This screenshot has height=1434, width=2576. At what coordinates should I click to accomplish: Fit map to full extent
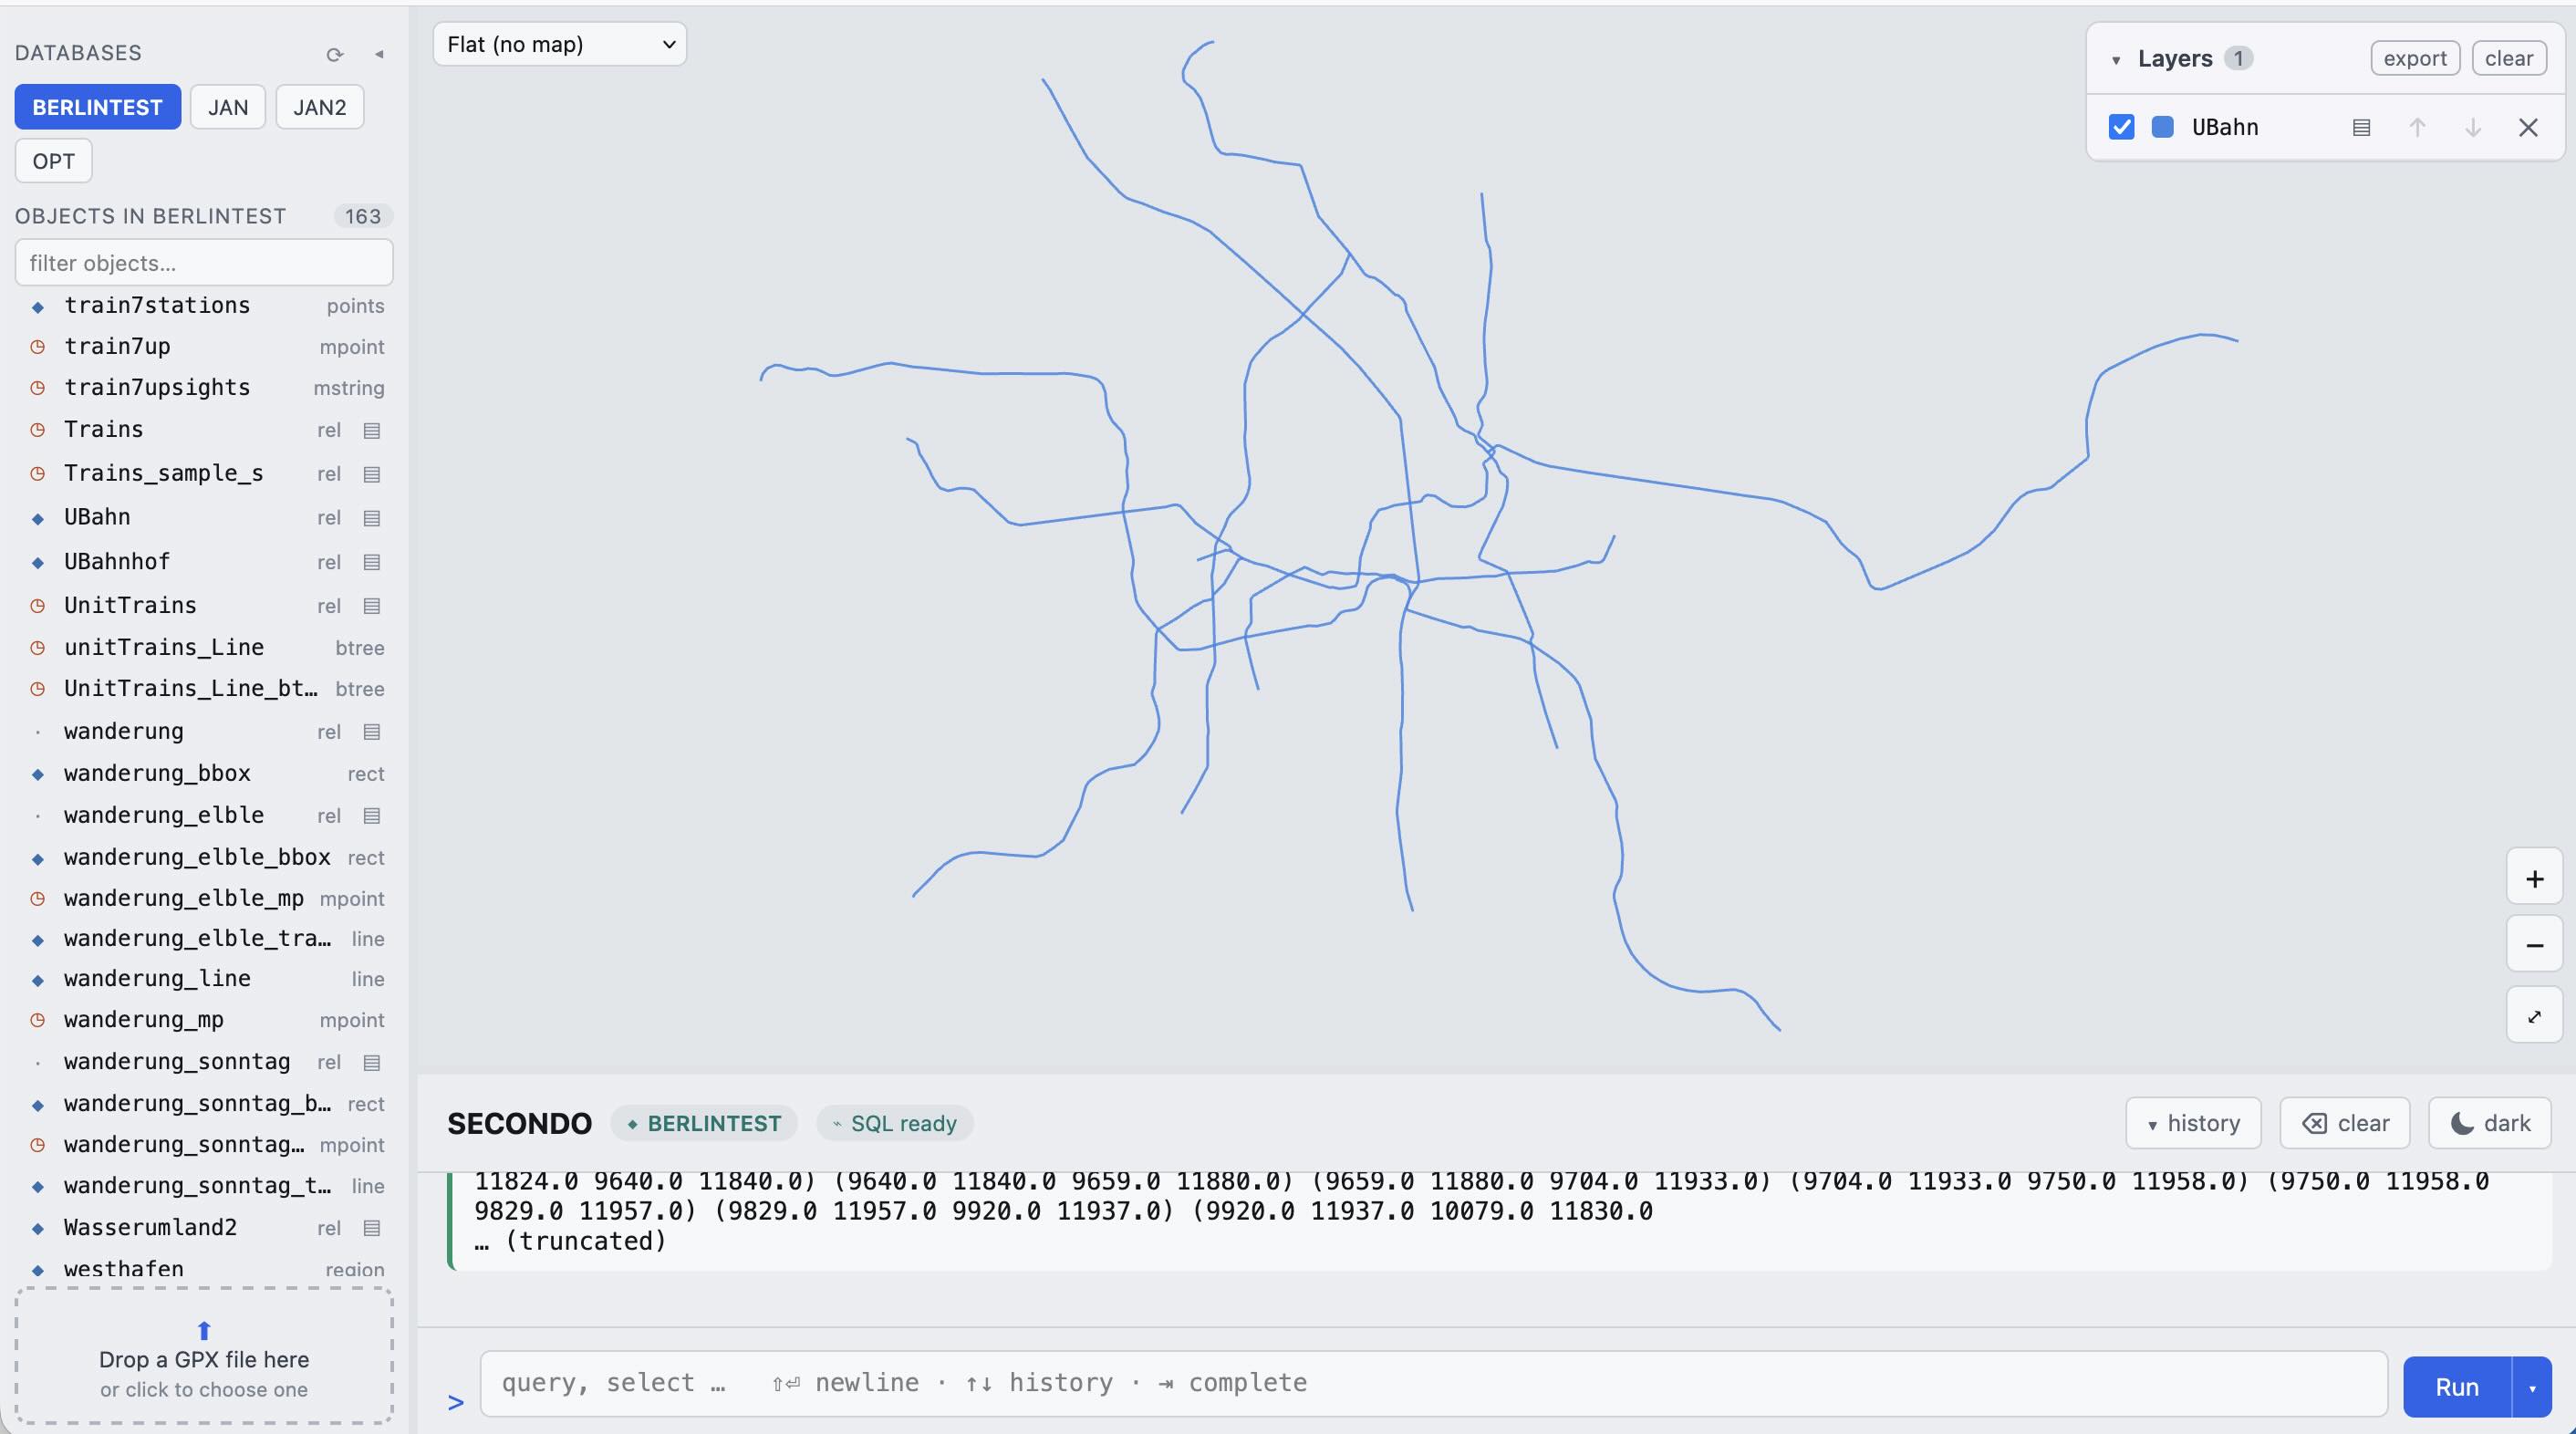[x=2534, y=1016]
